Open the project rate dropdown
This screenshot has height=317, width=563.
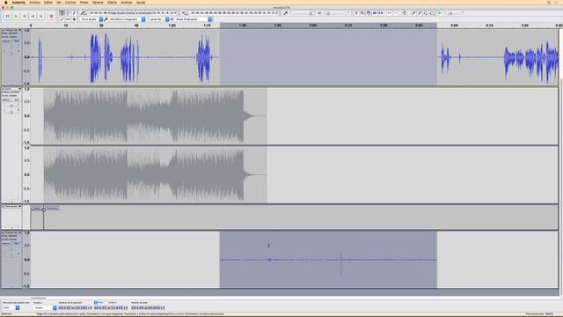(x=11, y=308)
